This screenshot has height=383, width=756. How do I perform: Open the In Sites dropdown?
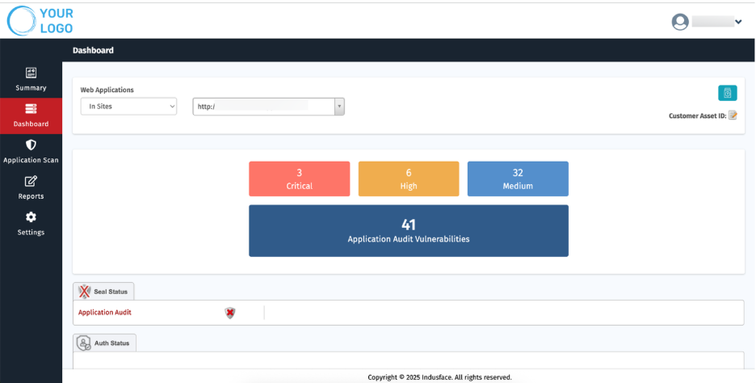pos(128,107)
